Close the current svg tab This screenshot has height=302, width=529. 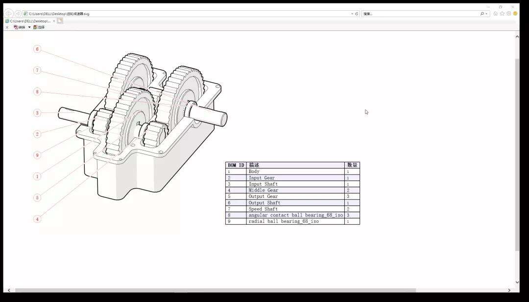53,21
